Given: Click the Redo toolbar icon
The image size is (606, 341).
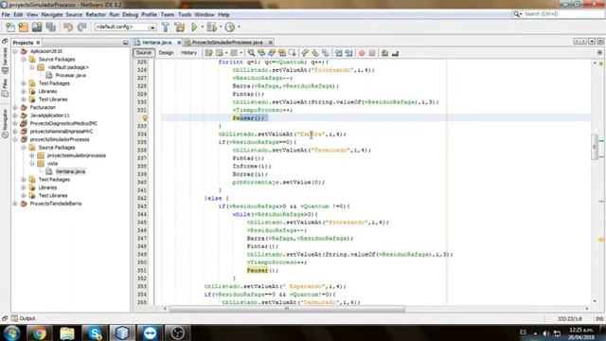Looking at the screenshot, I should 81,27.
